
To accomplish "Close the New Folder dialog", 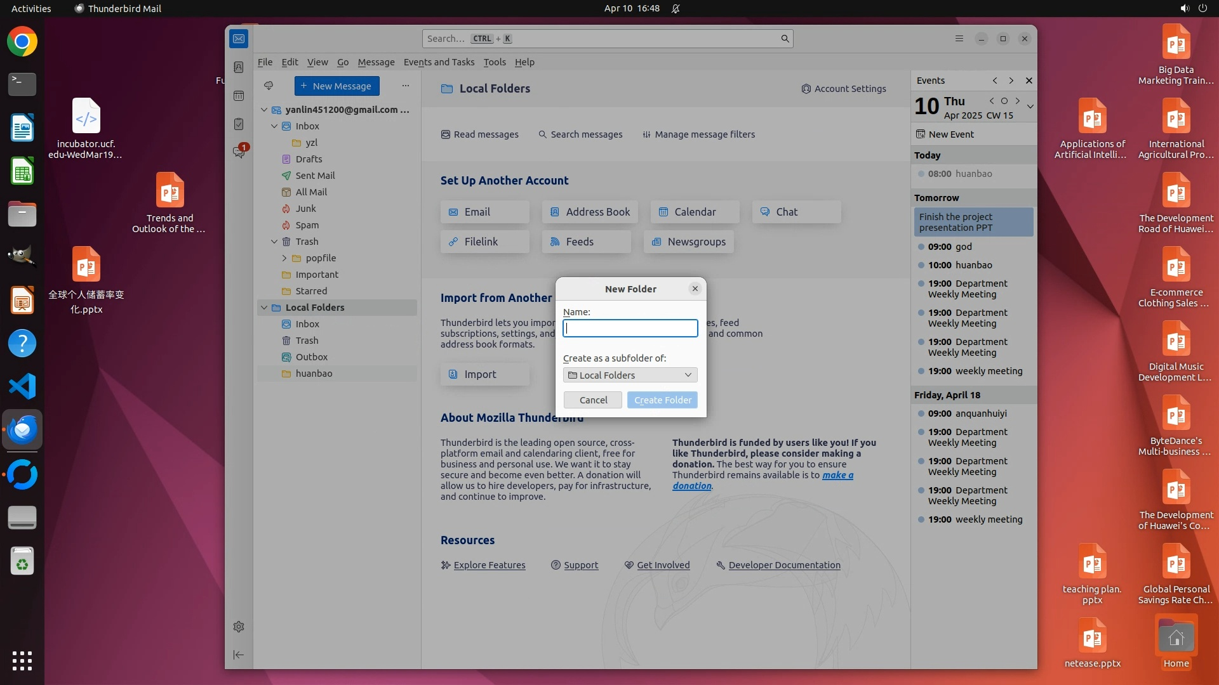I will 695,289.
